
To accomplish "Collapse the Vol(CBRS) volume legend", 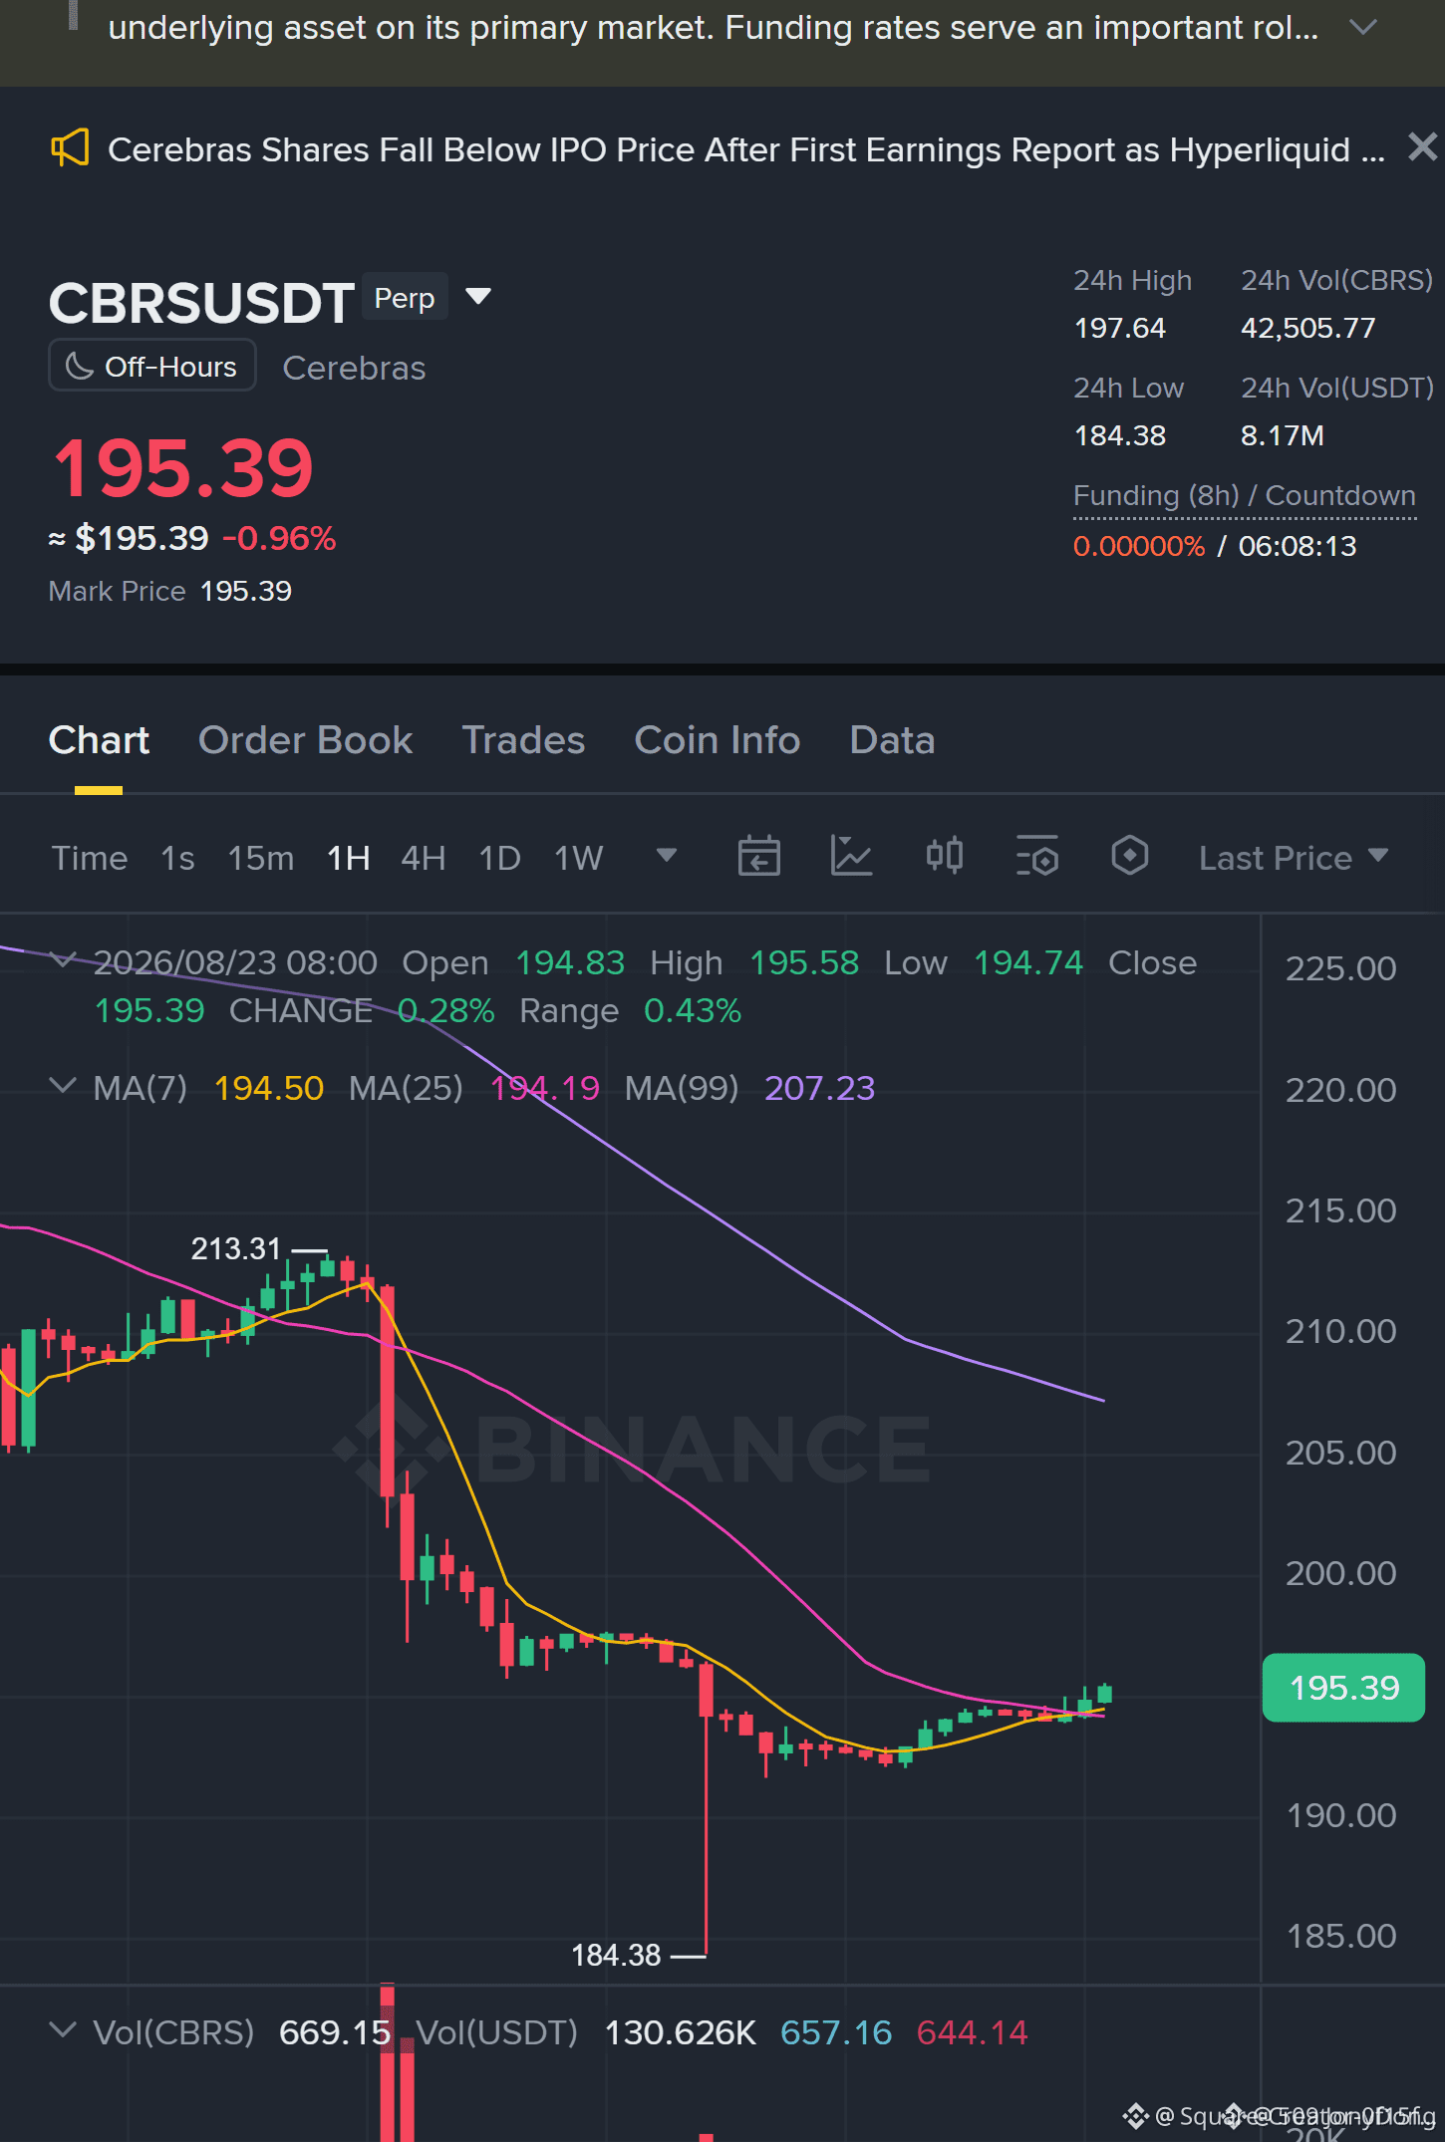I will 63,2030.
